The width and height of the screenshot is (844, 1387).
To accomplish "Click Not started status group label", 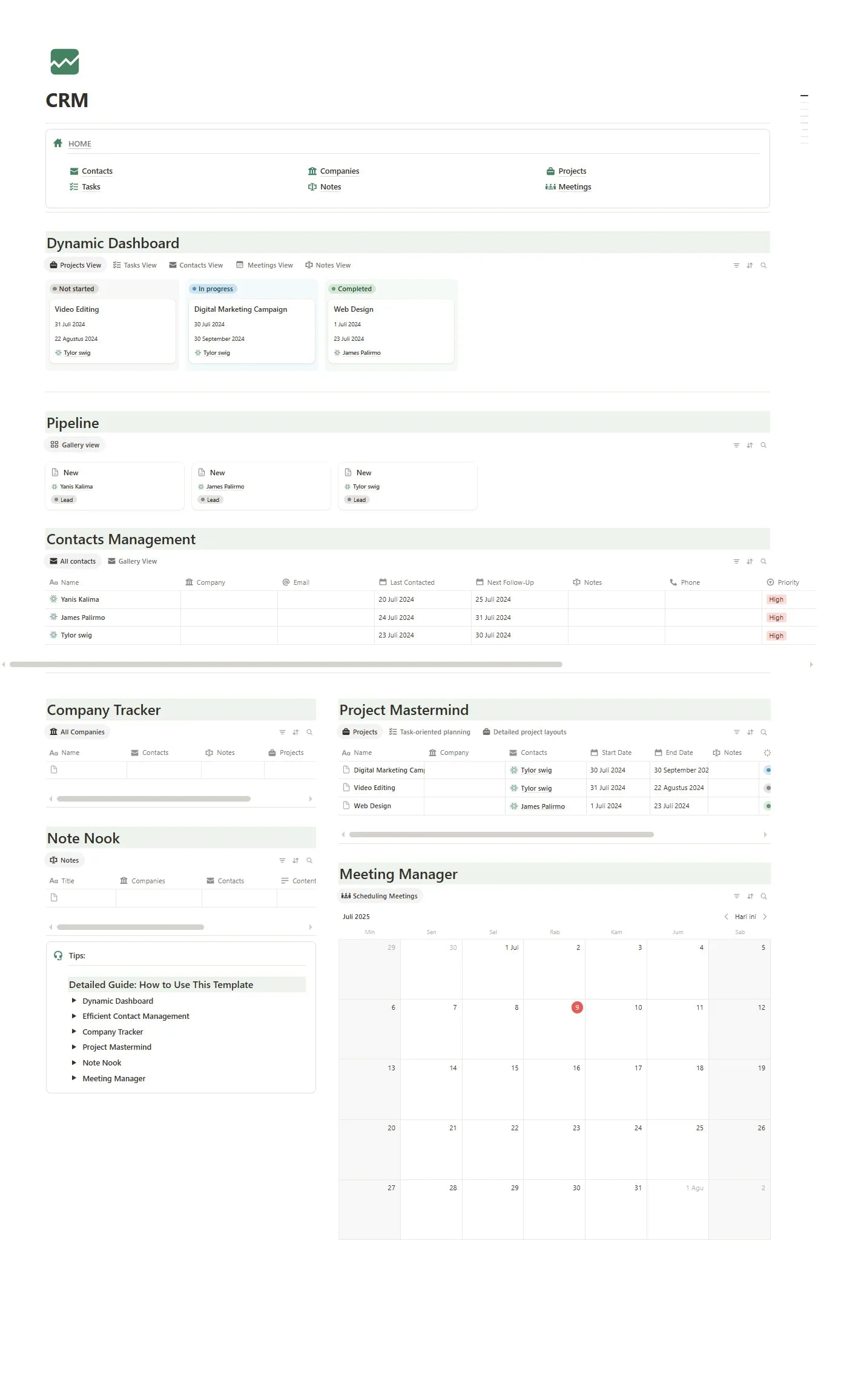I will pos(74,289).
